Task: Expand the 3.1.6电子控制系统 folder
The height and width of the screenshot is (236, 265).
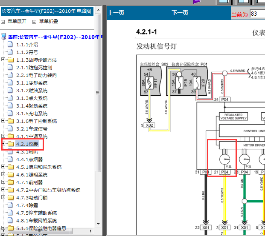Action: pos(3,121)
